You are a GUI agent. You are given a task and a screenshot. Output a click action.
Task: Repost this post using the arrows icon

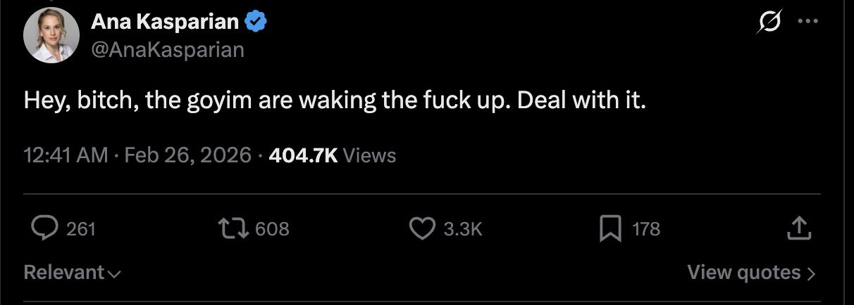click(235, 228)
